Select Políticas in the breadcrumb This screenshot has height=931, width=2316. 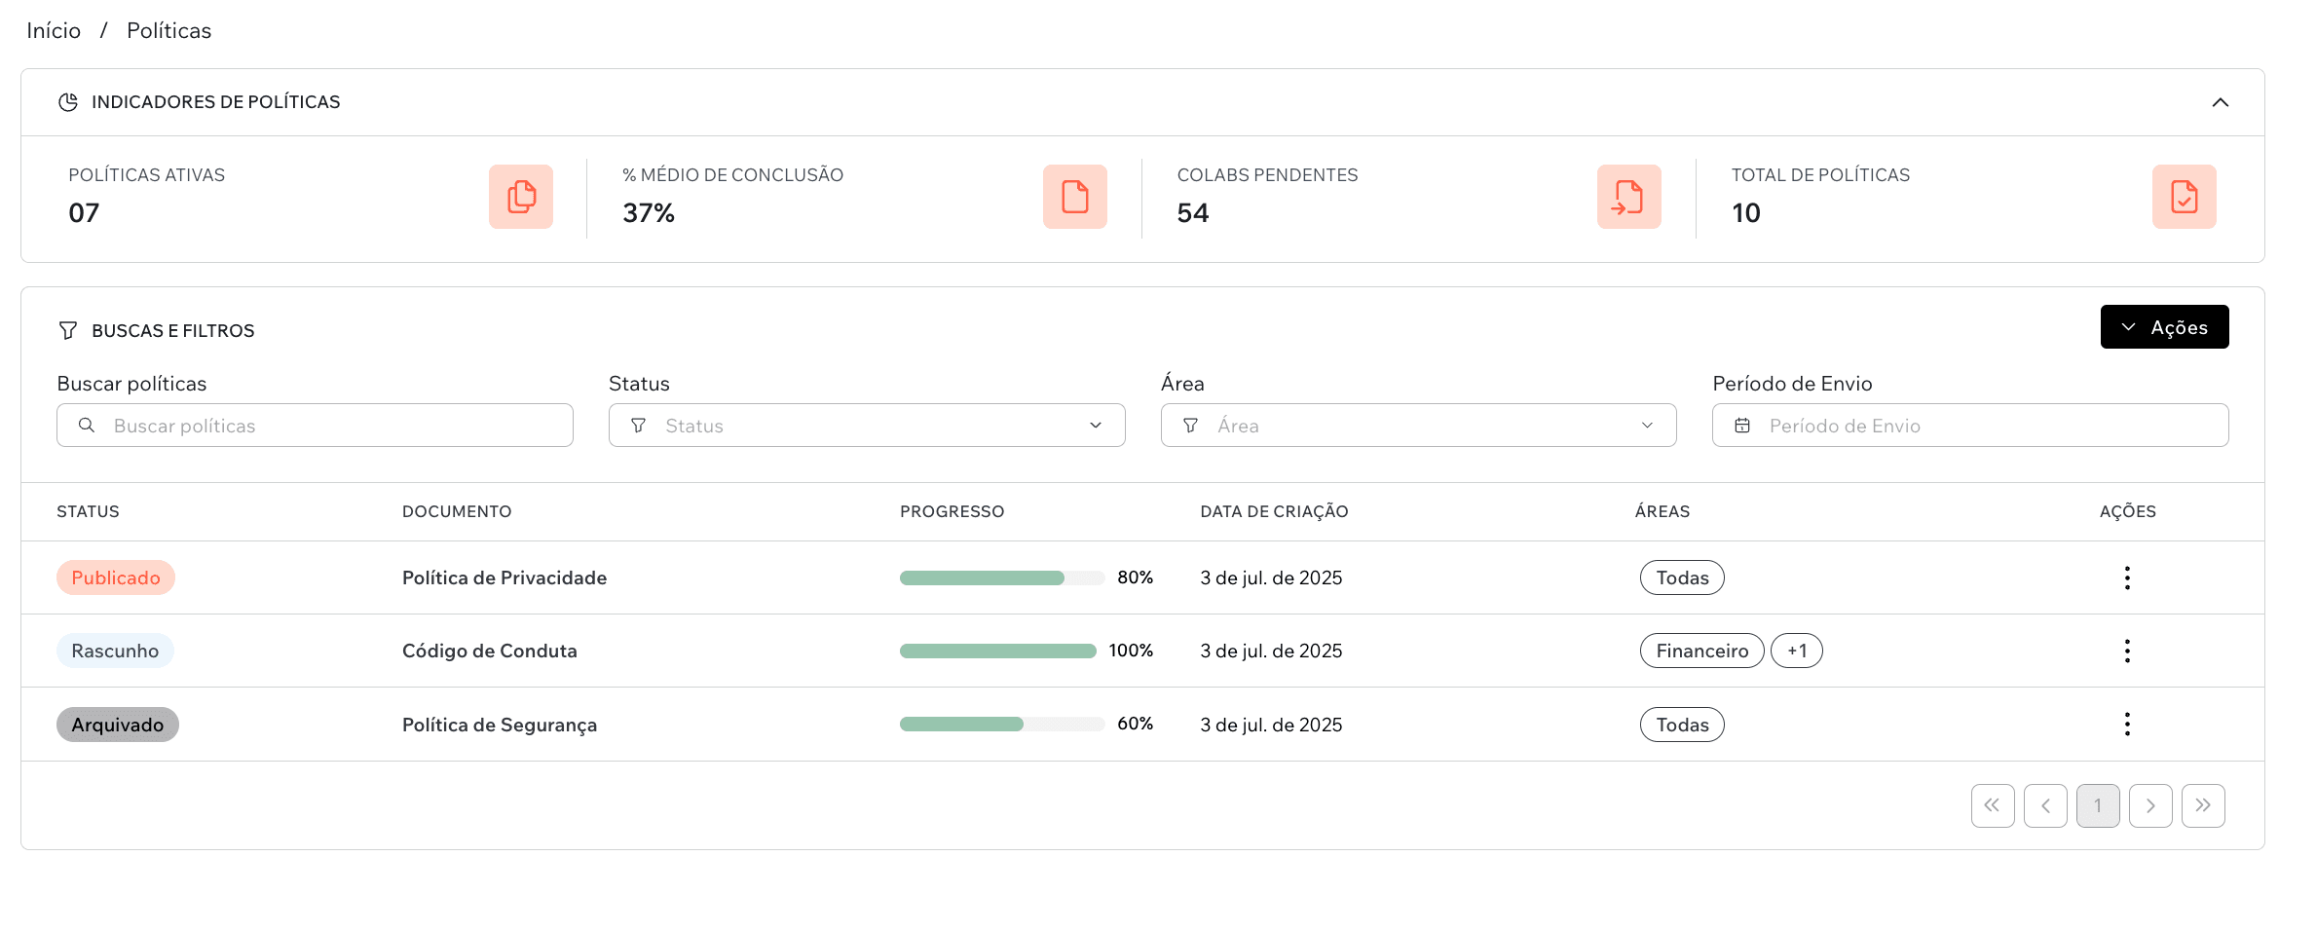168,30
